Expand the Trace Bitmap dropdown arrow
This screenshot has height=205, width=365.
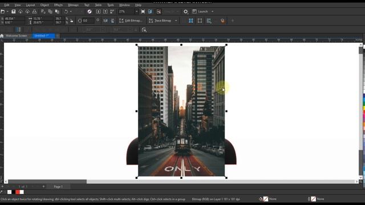[176, 20]
